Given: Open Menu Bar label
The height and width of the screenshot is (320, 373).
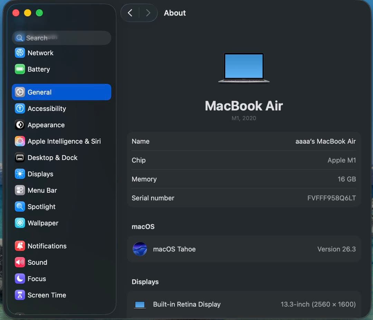Looking at the screenshot, I should (42, 190).
